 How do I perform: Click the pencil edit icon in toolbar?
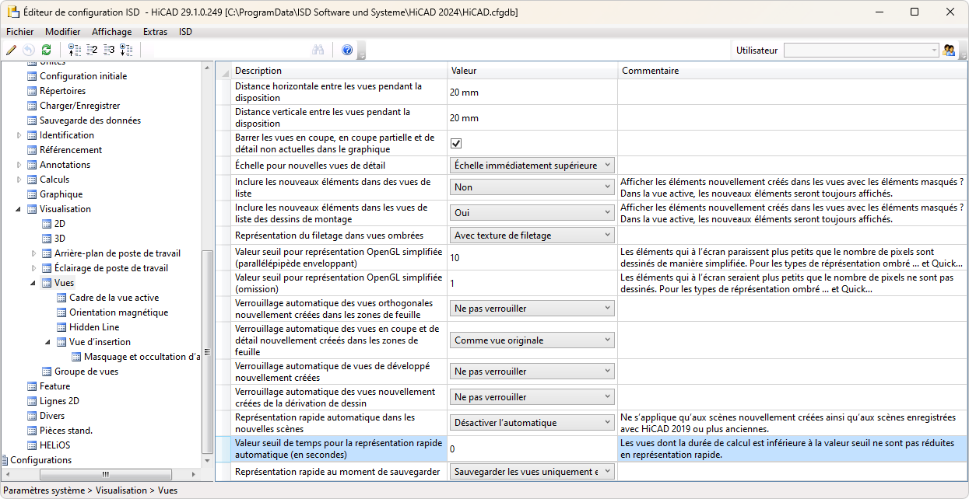11,50
